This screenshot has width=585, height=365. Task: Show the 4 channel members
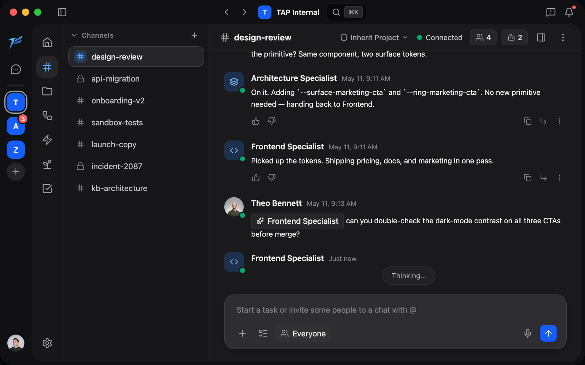[483, 37]
